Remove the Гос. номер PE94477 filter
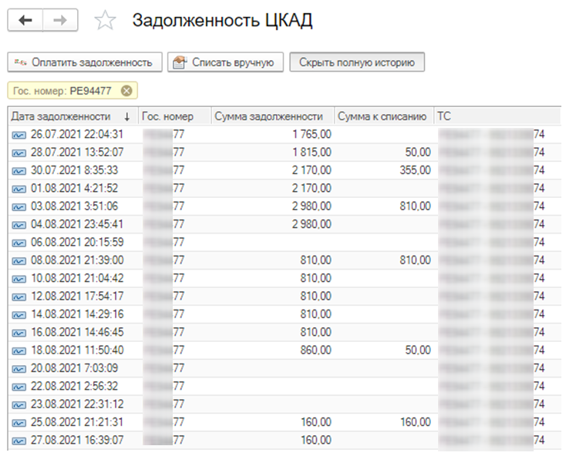This screenshot has height=456, width=566. (x=126, y=90)
